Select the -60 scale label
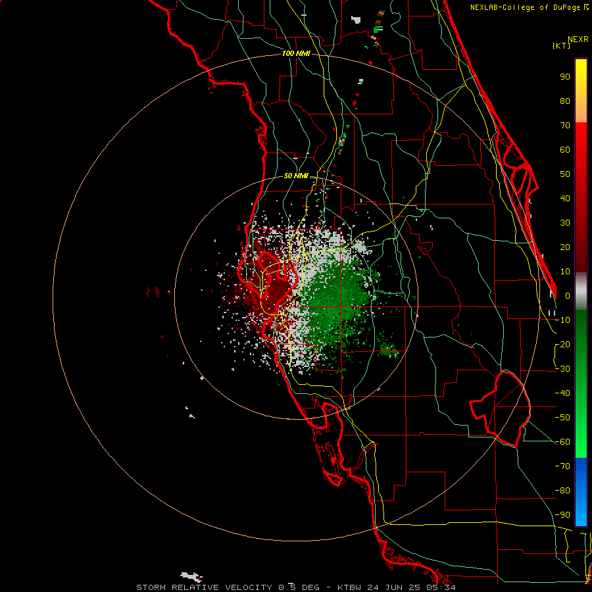 point(562,442)
